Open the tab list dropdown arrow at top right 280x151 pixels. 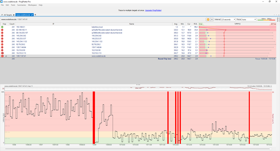pyautogui.click(x=279, y=15)
